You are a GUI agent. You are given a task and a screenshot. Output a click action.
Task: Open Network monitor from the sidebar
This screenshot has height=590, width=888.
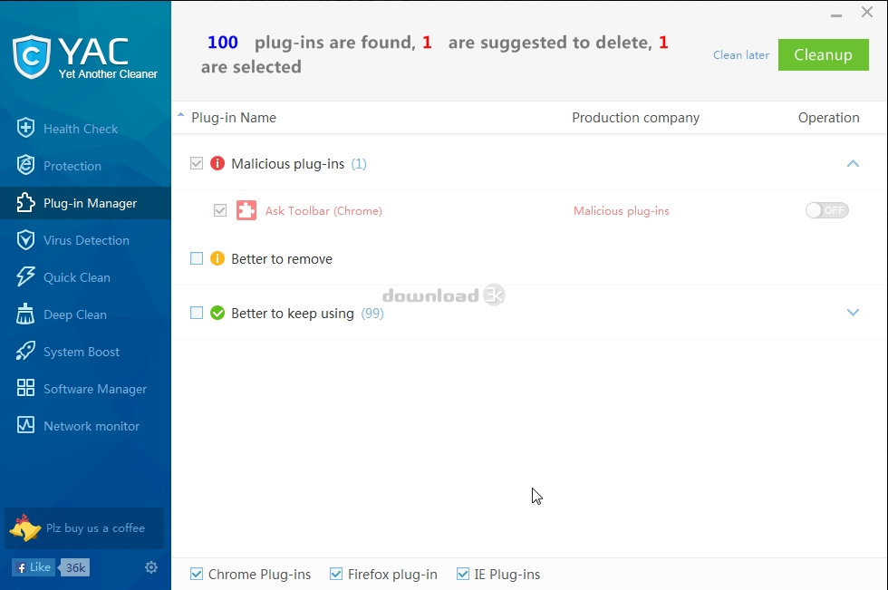85,426
